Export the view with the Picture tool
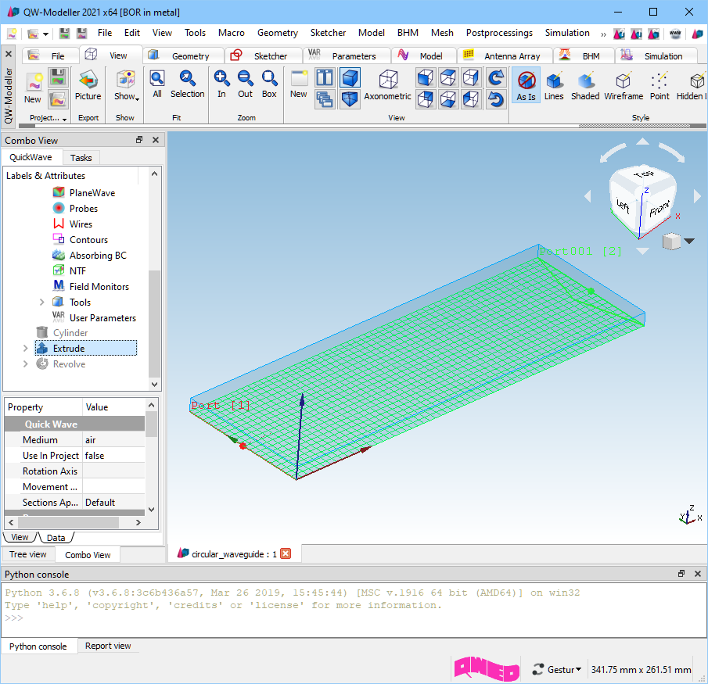 pos(88,86)
